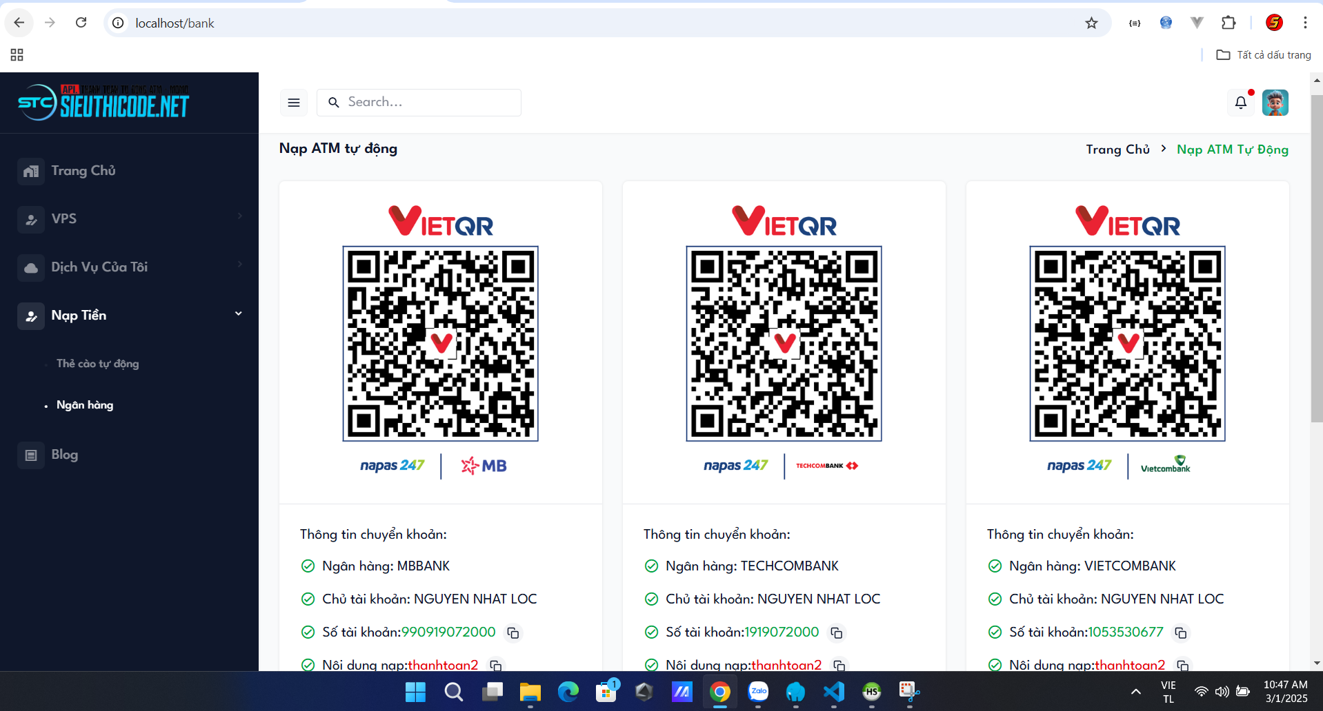1323x711 pixels.
Task: Open Zalo app in the taskbar
Action: (758, 691)
